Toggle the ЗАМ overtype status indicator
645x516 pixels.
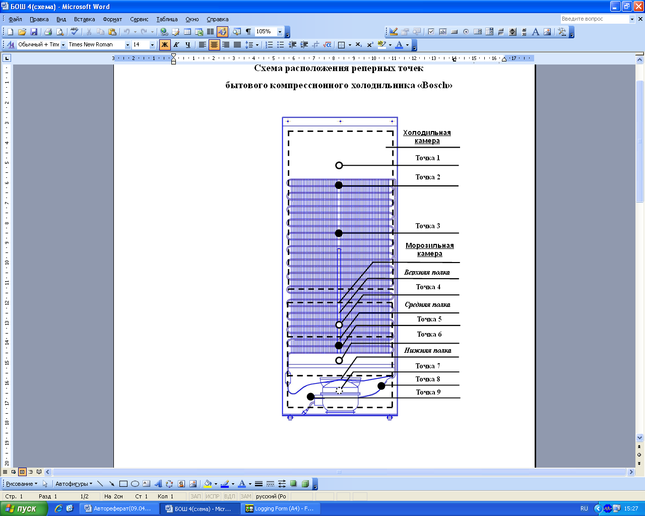pos(245,496)
